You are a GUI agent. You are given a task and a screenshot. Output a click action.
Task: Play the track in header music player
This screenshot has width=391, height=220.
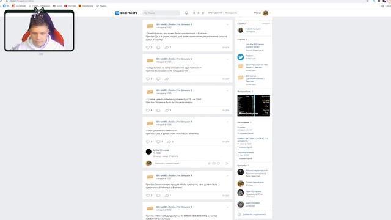[x=199, y=13]
